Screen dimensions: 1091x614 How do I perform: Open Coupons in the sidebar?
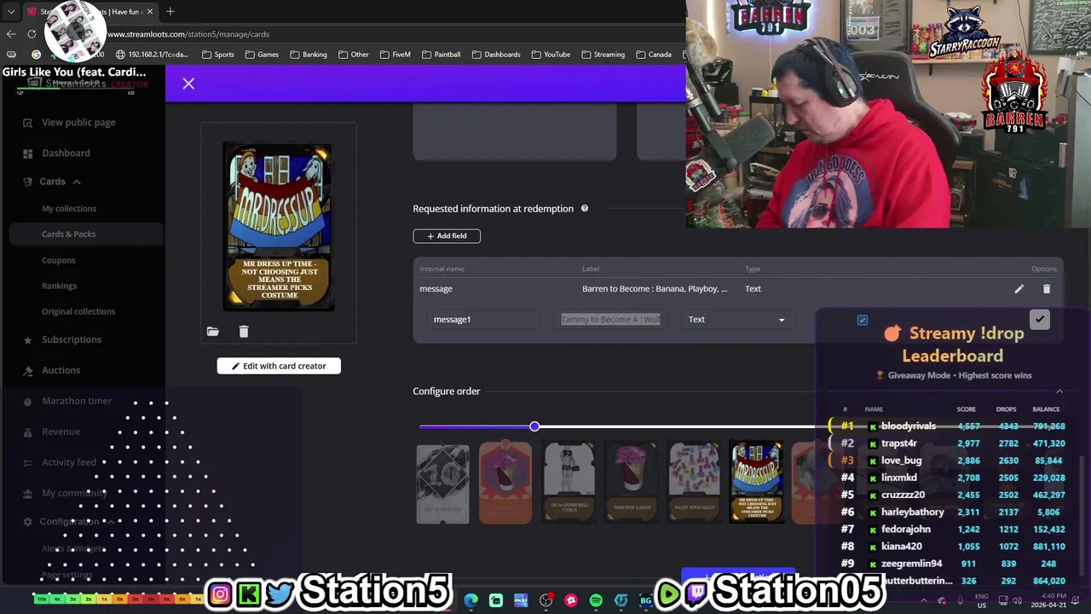click(x=59, y=261)
